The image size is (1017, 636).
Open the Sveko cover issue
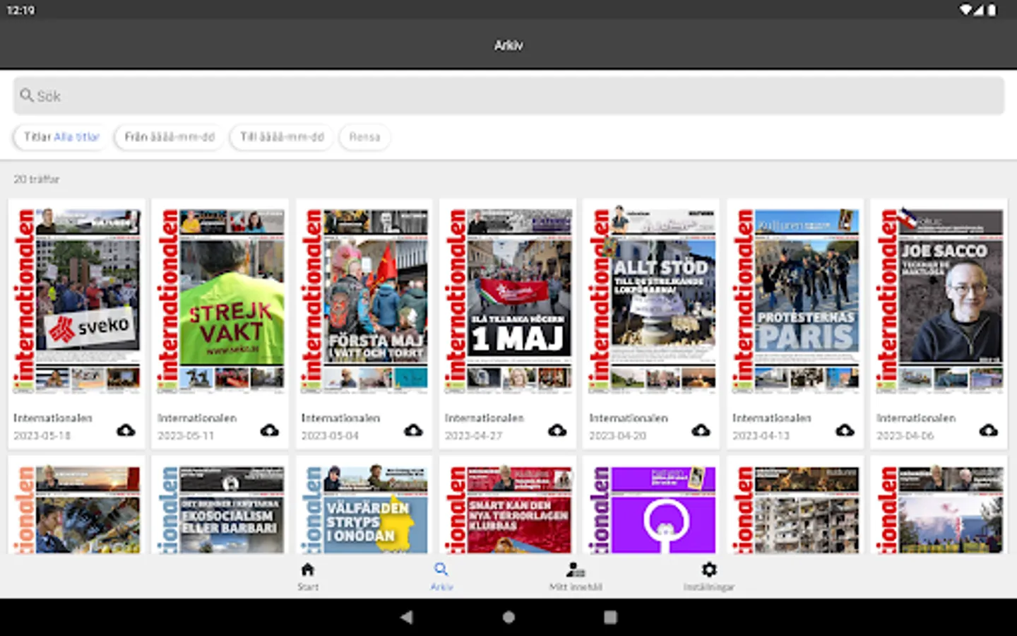[x=77, y=301]
